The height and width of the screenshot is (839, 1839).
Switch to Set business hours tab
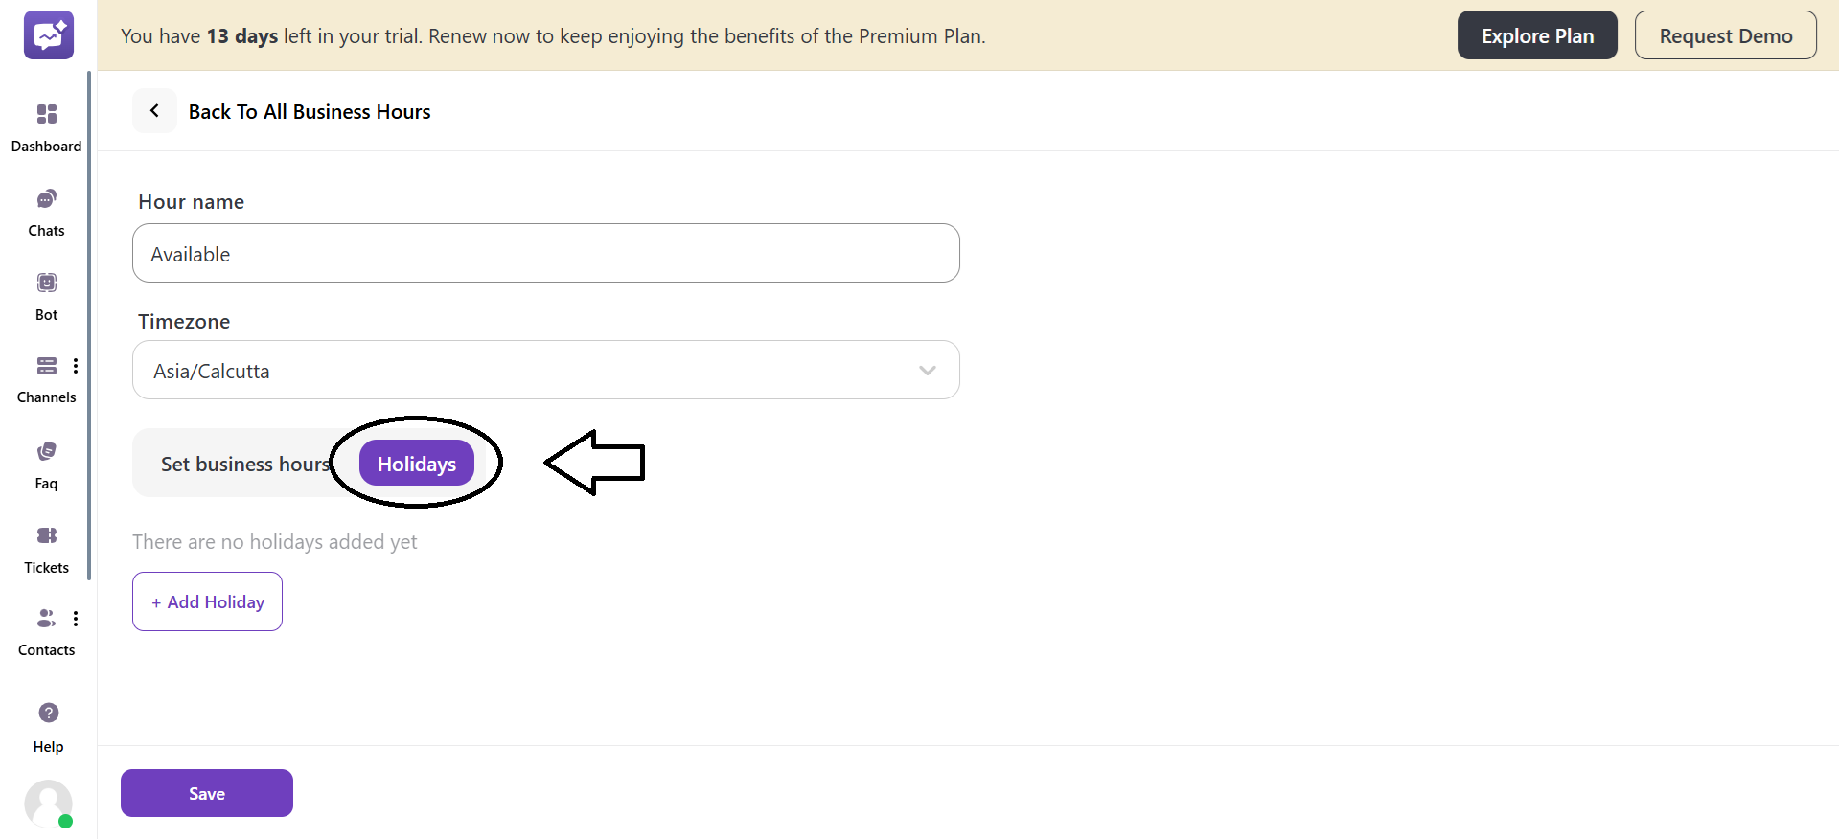click(244, 465)
